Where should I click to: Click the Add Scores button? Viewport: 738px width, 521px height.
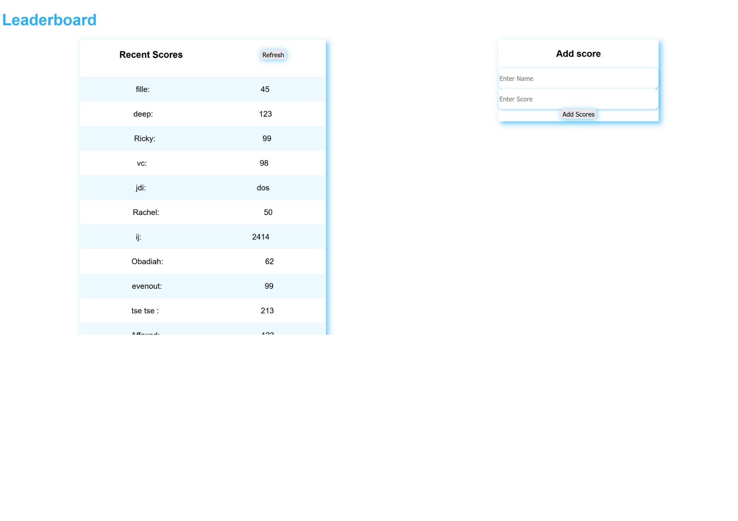[x=578, y=114]
